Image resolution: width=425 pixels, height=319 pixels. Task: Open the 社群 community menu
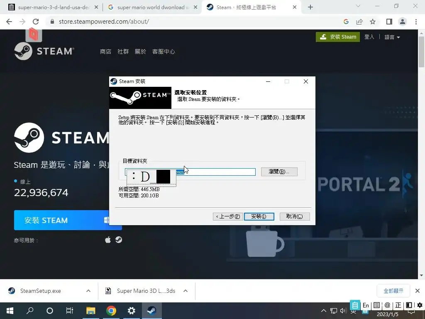(x=123, y=52)
